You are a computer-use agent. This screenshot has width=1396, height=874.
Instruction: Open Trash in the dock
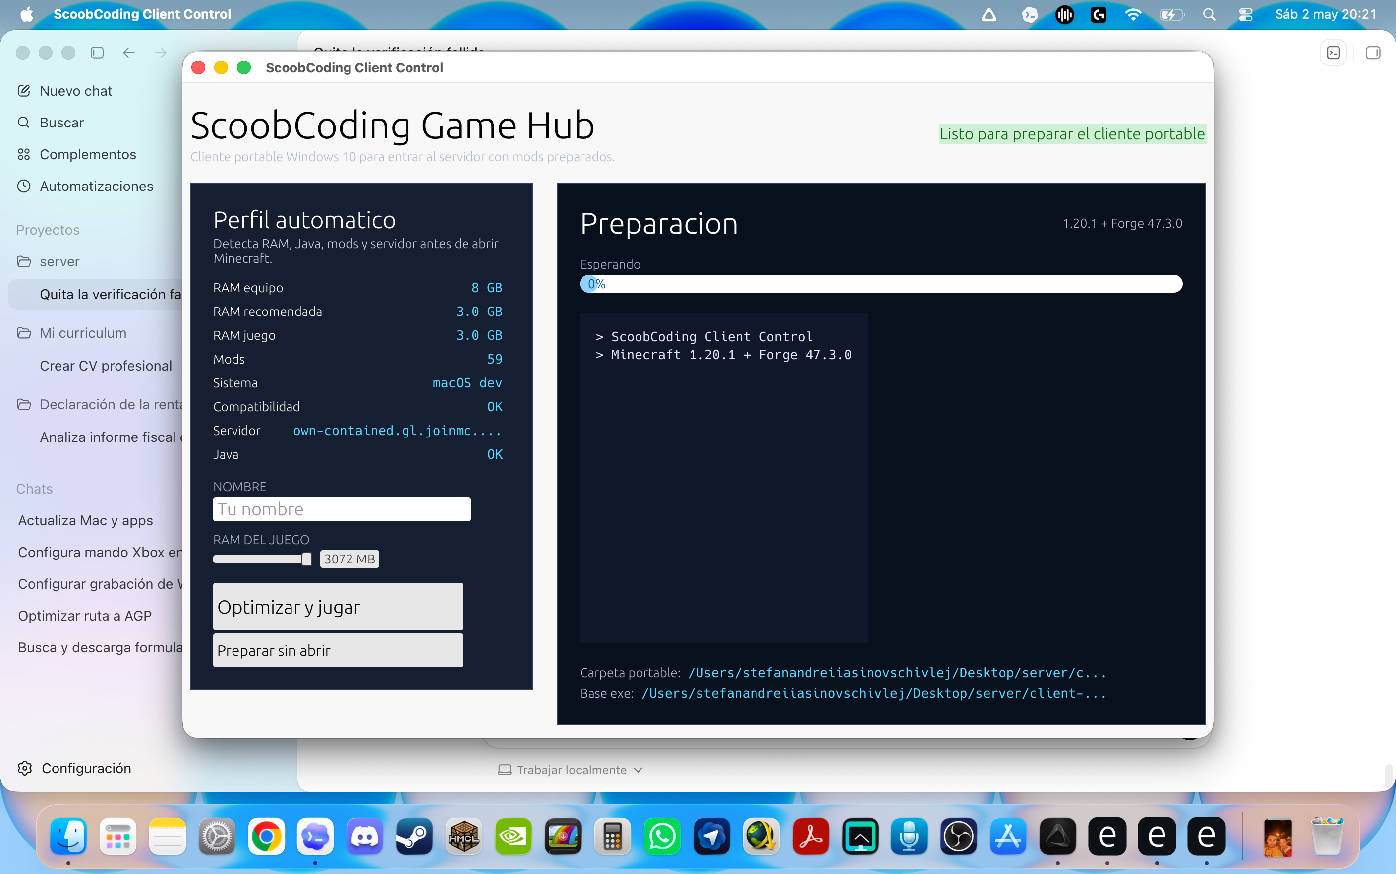(x=1327, y=836)
